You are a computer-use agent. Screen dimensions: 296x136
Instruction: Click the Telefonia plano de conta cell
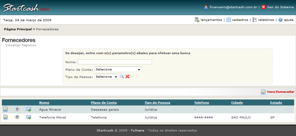tap(99, 117)
